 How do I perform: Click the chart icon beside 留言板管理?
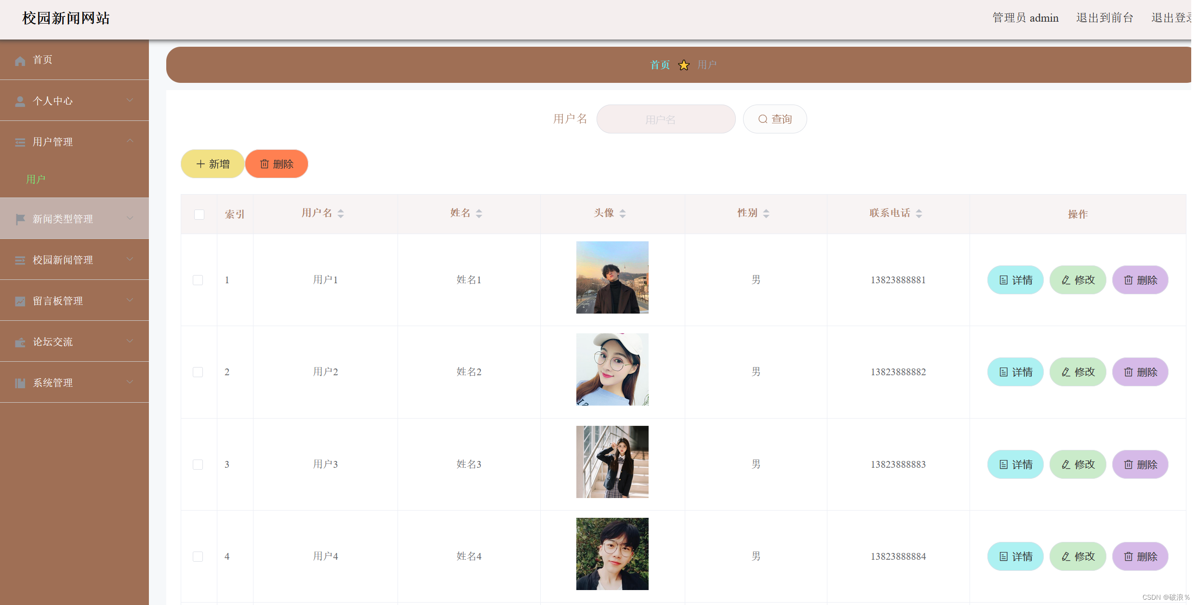click(x=20, y=301)
